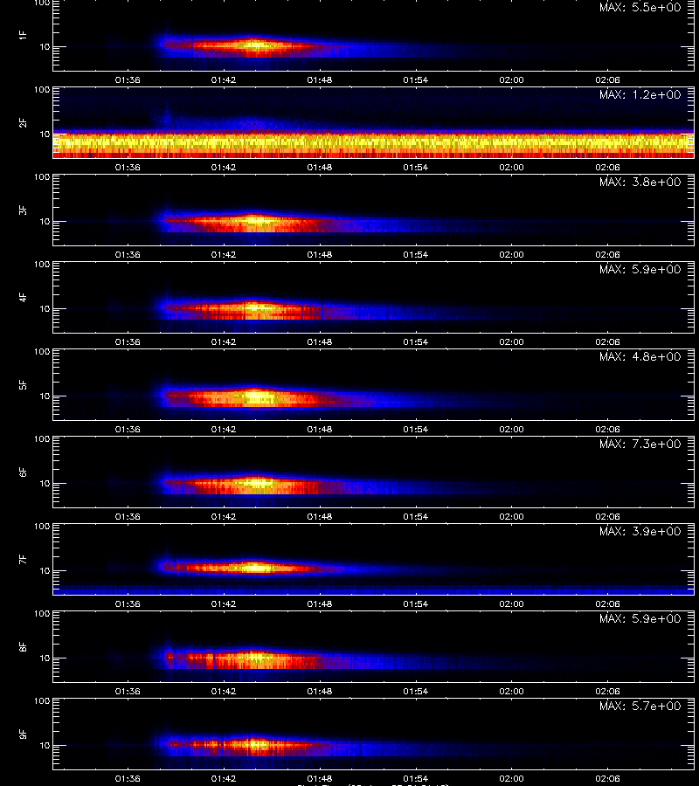Image resolution: width=699 pixels, height=786 pixels.
Task: Click the 01:42 time label below the 2F panel
Action: tap(223, 168)
